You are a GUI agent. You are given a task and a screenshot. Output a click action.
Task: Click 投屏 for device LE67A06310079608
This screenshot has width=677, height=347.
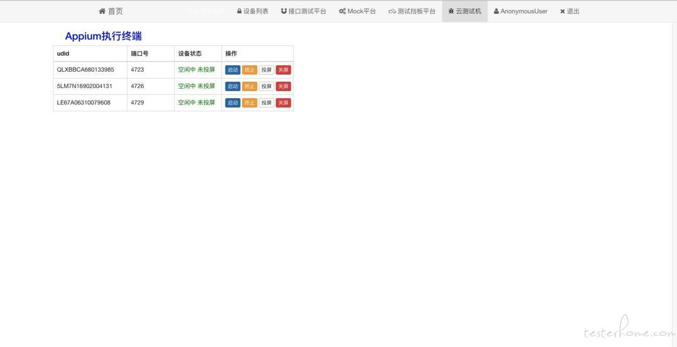tap(266, 103)
